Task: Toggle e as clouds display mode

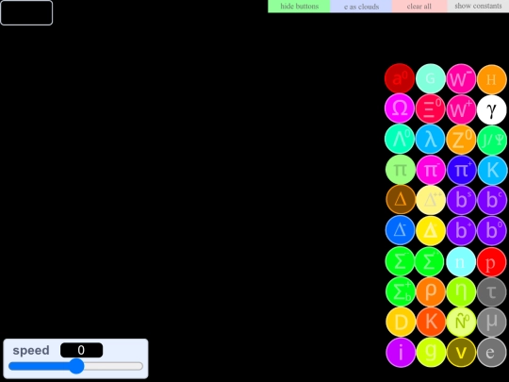Action: [x=361, y=7]
